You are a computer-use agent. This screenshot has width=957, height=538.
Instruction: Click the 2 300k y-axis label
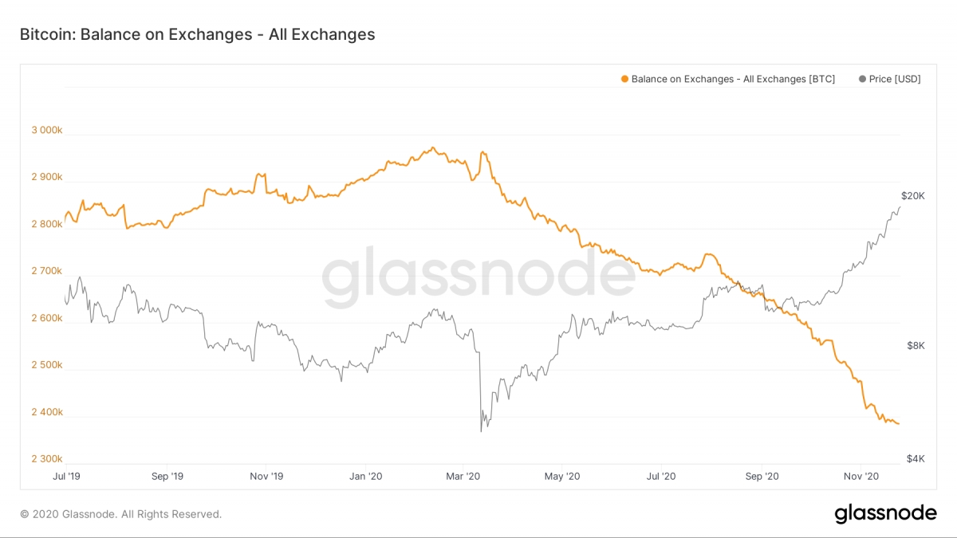45,459
